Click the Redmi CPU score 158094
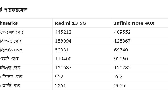This screenshot has width=168, height=105. point(63,41)
